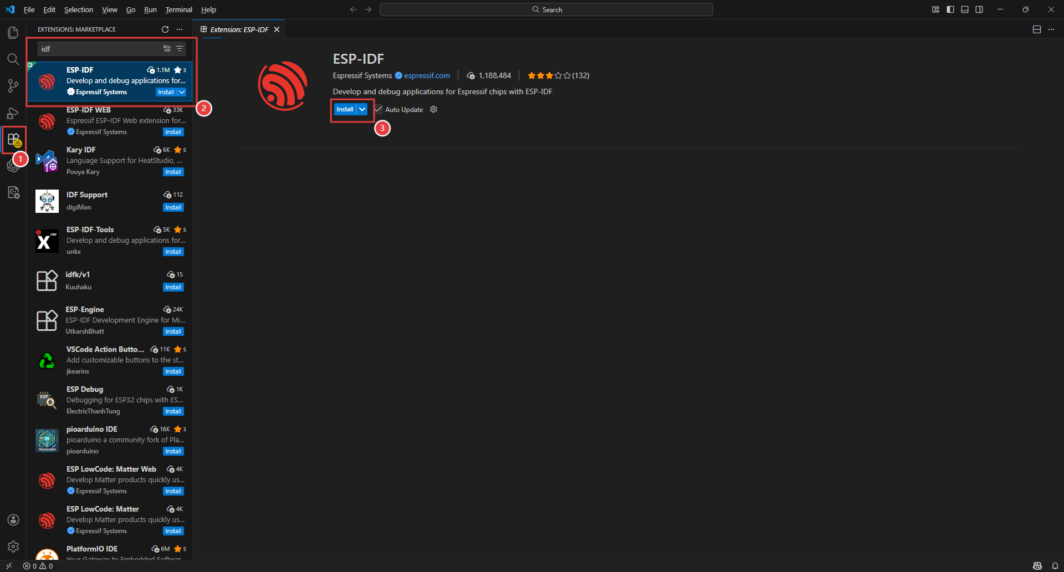Open the extension filter options
This screenshot has height=572, width=1064.
(x=180, y=49)
